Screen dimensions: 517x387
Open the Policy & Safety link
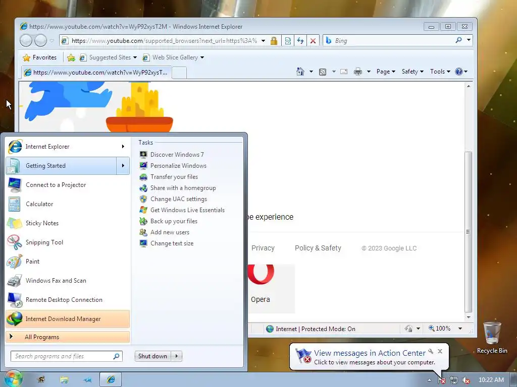pos(318,248)
